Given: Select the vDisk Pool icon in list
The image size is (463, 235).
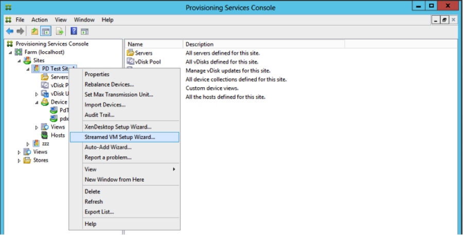Looking at the screenshot, I should (130, 62).
